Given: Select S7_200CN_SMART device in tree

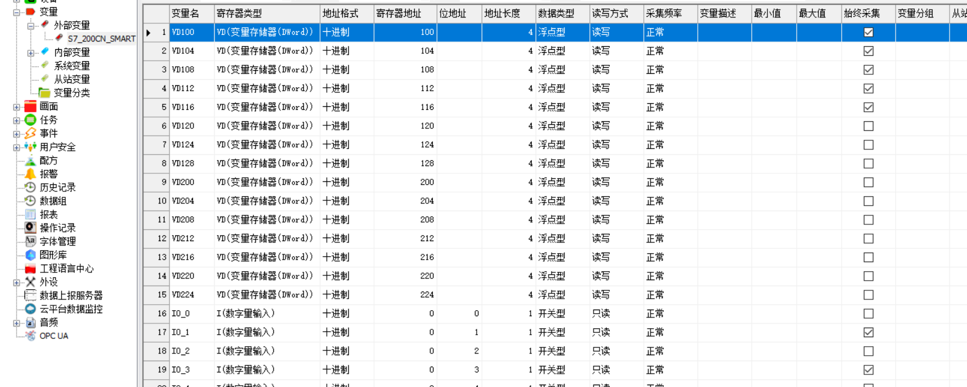Looking at the screenshot, I should [101, 39].
